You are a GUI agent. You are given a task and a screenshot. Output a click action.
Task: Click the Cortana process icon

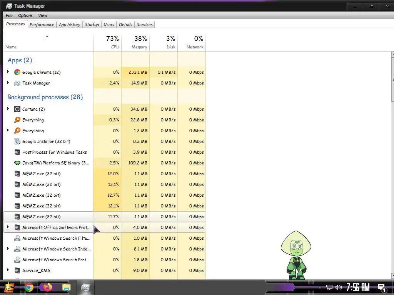[17, 109]
